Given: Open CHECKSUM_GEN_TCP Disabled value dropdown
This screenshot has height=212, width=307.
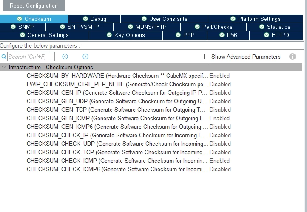Looking at the screenshot, I should pos(220,110).
